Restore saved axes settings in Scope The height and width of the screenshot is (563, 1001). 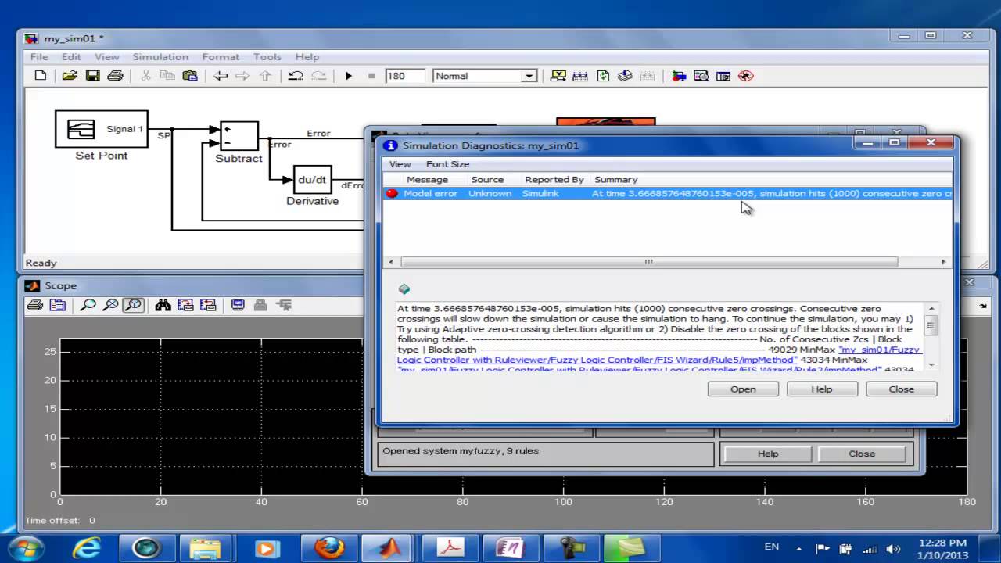207,305
